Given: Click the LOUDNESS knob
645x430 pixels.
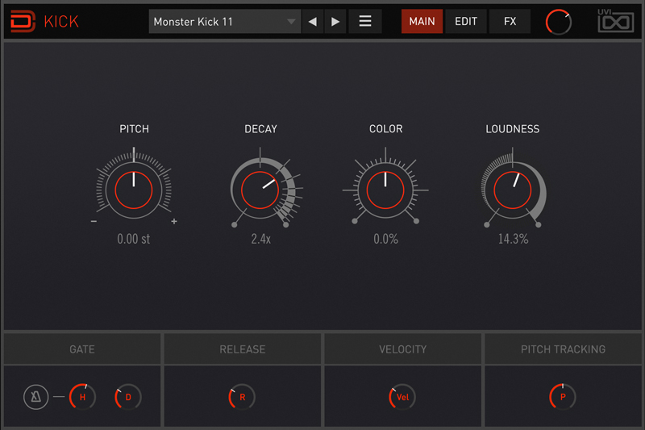Looking at the screenshot, I should tap(513, 190).
